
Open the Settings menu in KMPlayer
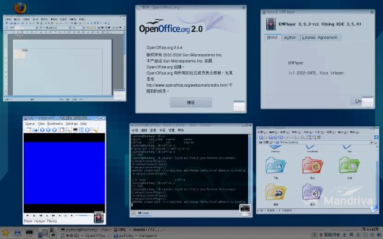click(71, 124)
